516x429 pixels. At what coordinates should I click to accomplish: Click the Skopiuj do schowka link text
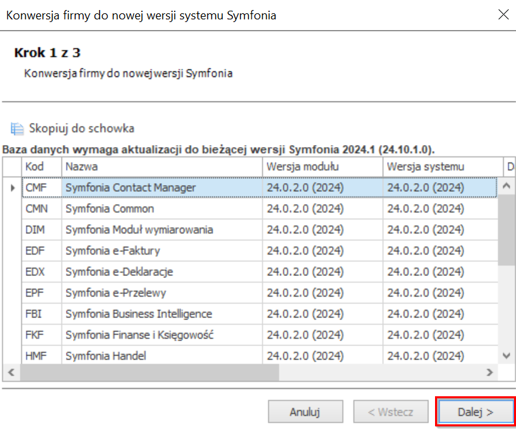(82, 128)
